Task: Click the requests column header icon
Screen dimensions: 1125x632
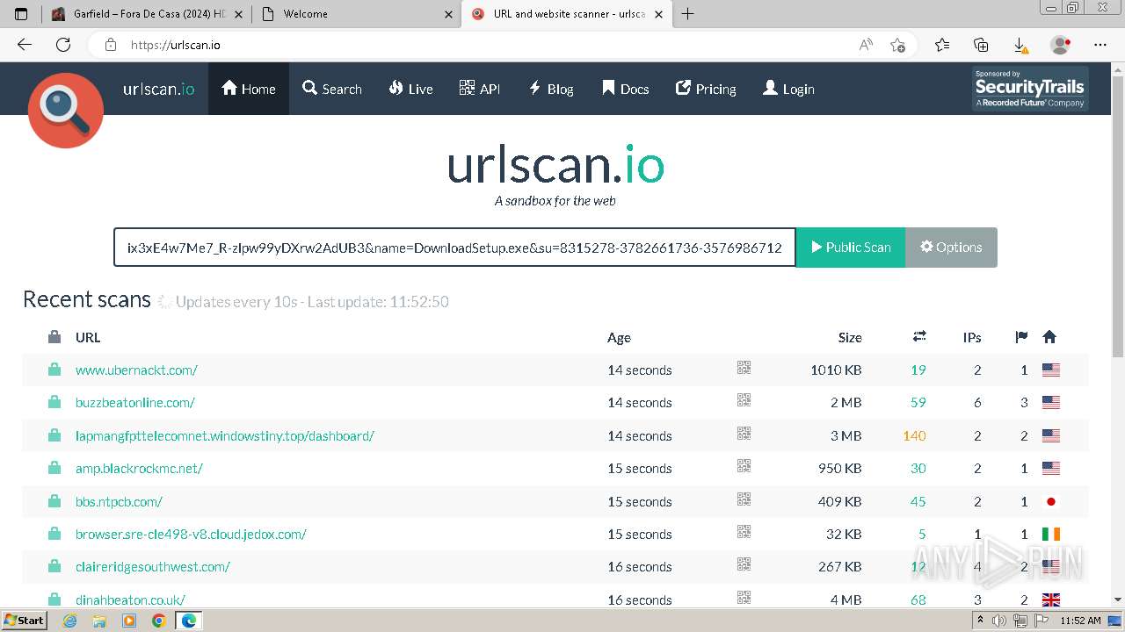Action: pos(919,336)
